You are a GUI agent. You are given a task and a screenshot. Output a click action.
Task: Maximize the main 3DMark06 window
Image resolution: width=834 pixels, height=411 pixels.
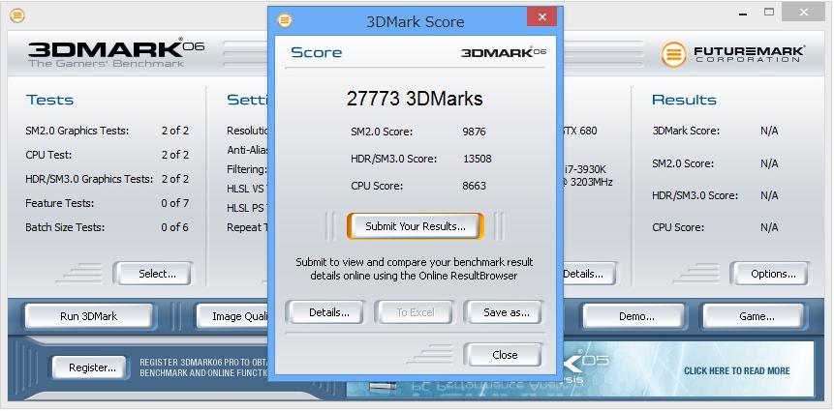[x=769, y=13]
